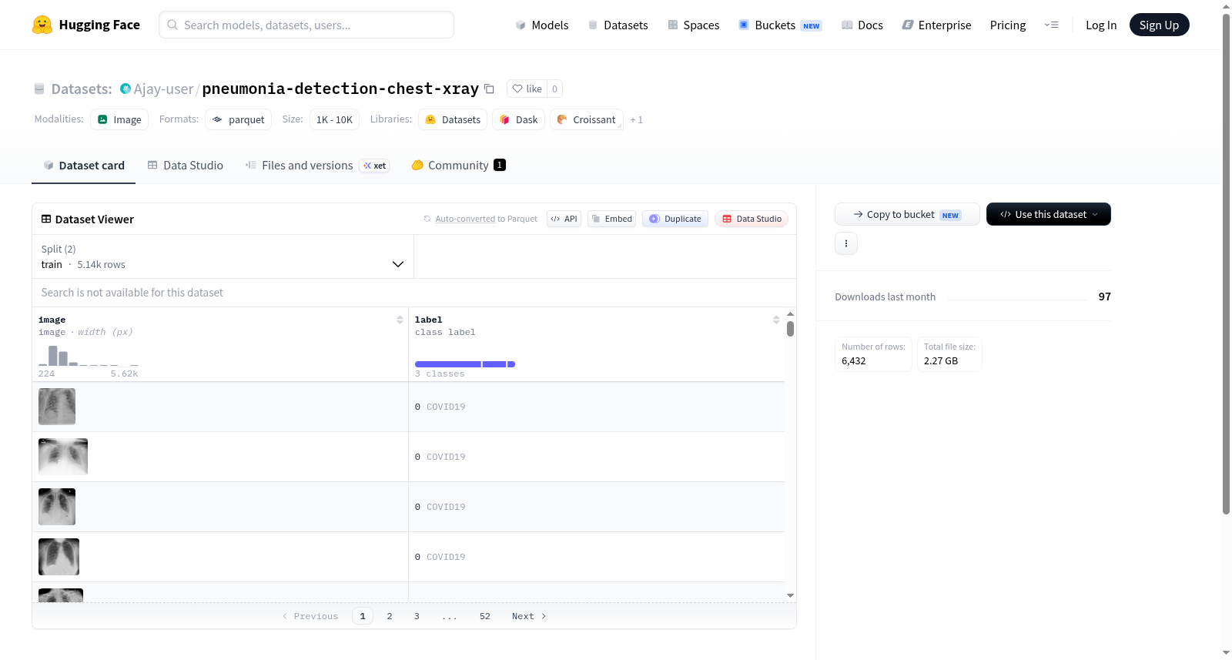Click the pneumonia-detection-chest-xray dataset title
Viewport: 1232px width, 660px height.
340,89
